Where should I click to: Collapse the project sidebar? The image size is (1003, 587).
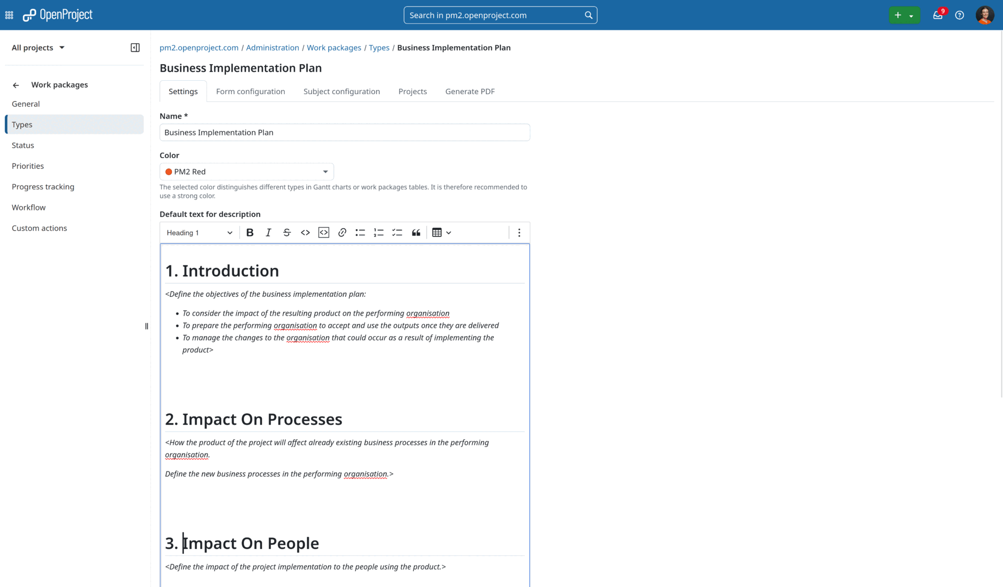135,47
